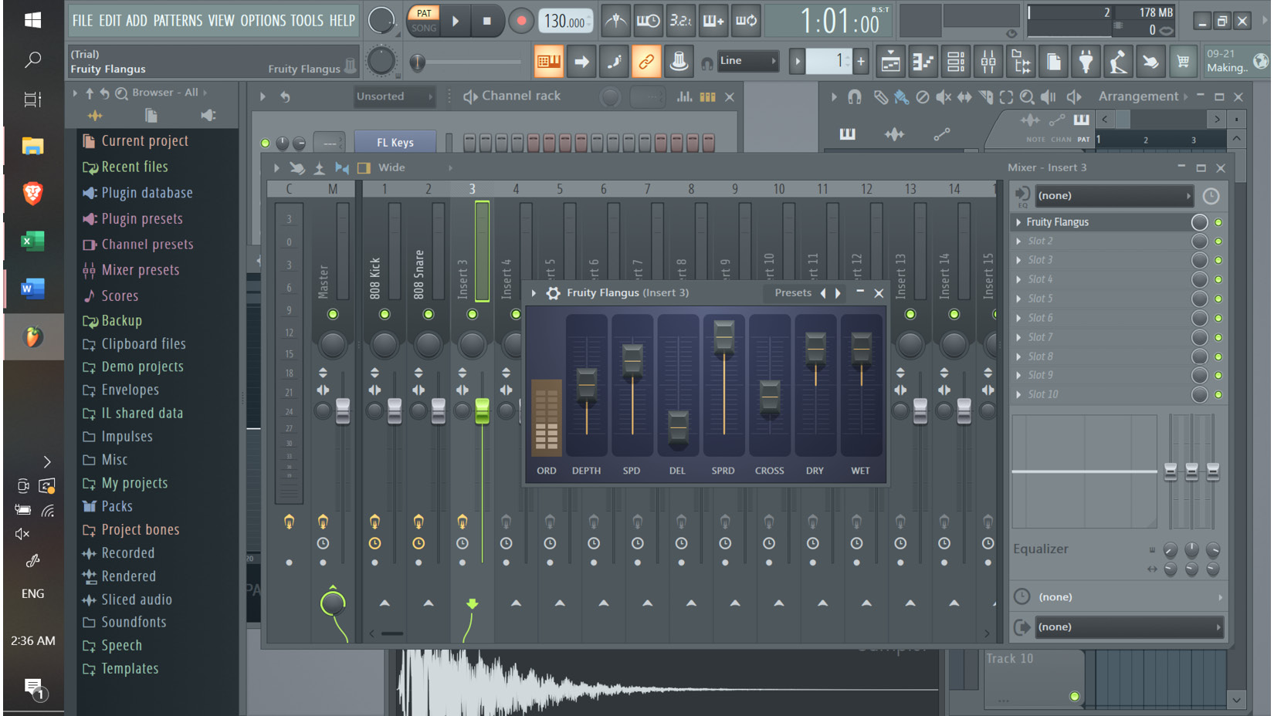Screen dimensions: 1274x716
Task: Open the Unsorted channel filter dropdown
Action: [394, 96]
